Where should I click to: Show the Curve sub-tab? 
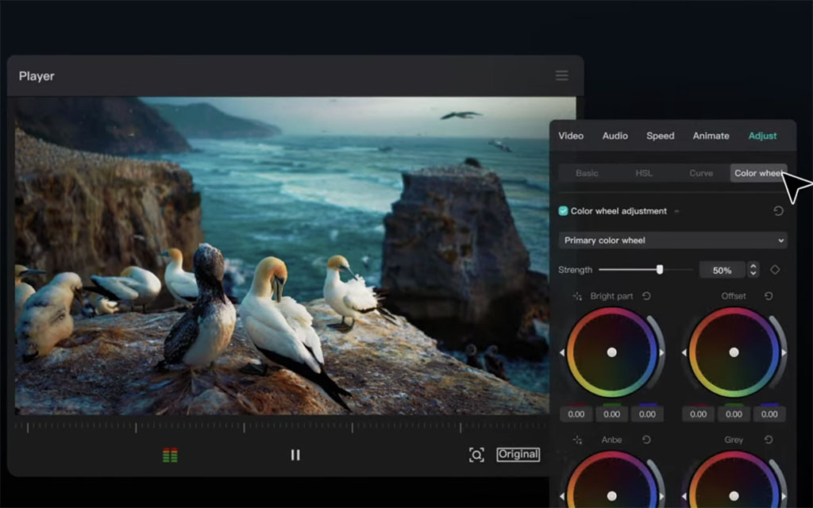point(701,173)
